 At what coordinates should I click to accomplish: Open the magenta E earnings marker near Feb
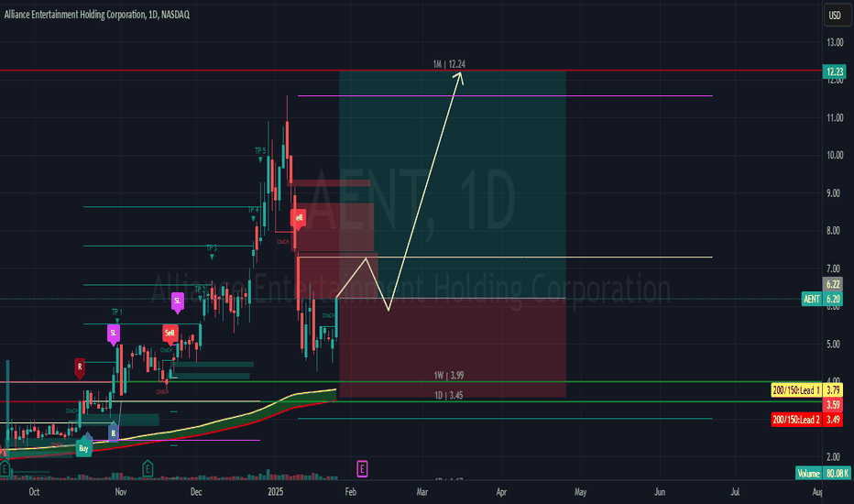point(362,468)
